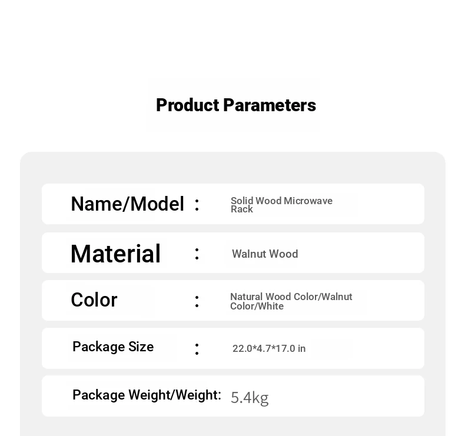
Task: Select the Package Weight/Weight label
Action: pyautogui.click(x=147, y=395)
